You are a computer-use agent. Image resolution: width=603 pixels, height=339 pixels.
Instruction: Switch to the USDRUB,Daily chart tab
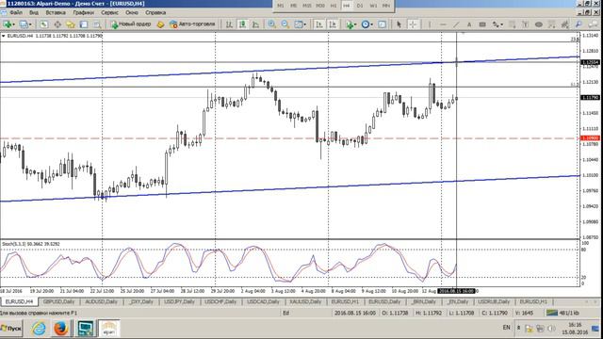tap(494, 301)
